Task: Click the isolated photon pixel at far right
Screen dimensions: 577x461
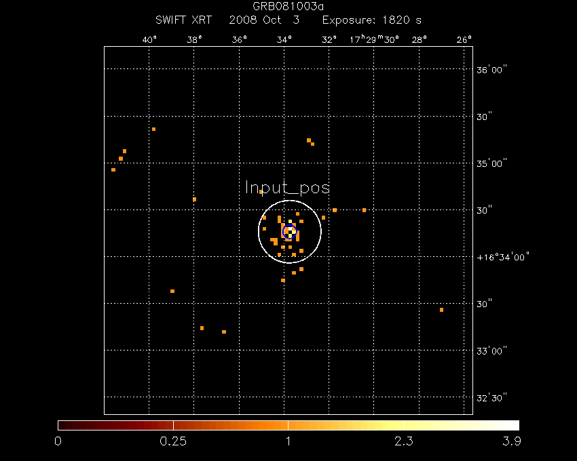Action: (442, 310)
